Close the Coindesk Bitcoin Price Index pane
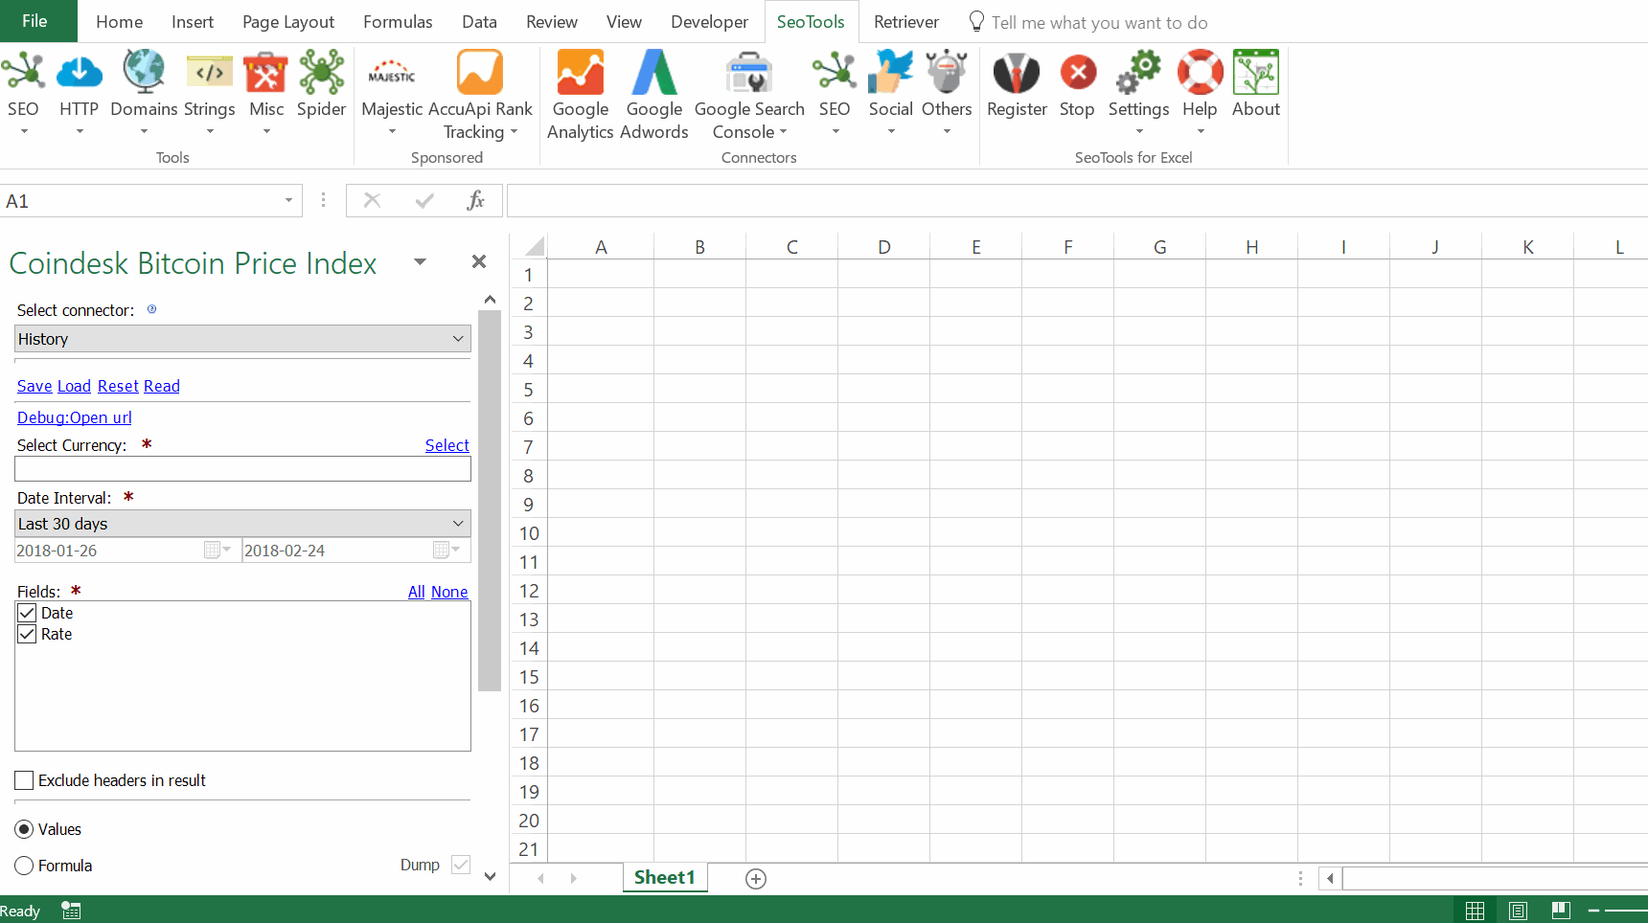The width and height of the screenshot is (1648, 923). point(479,261)
